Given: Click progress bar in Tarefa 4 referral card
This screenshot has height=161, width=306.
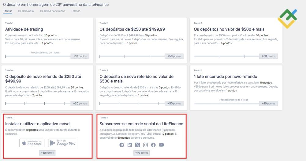Looking at the screenshot, I should [38, 104].
